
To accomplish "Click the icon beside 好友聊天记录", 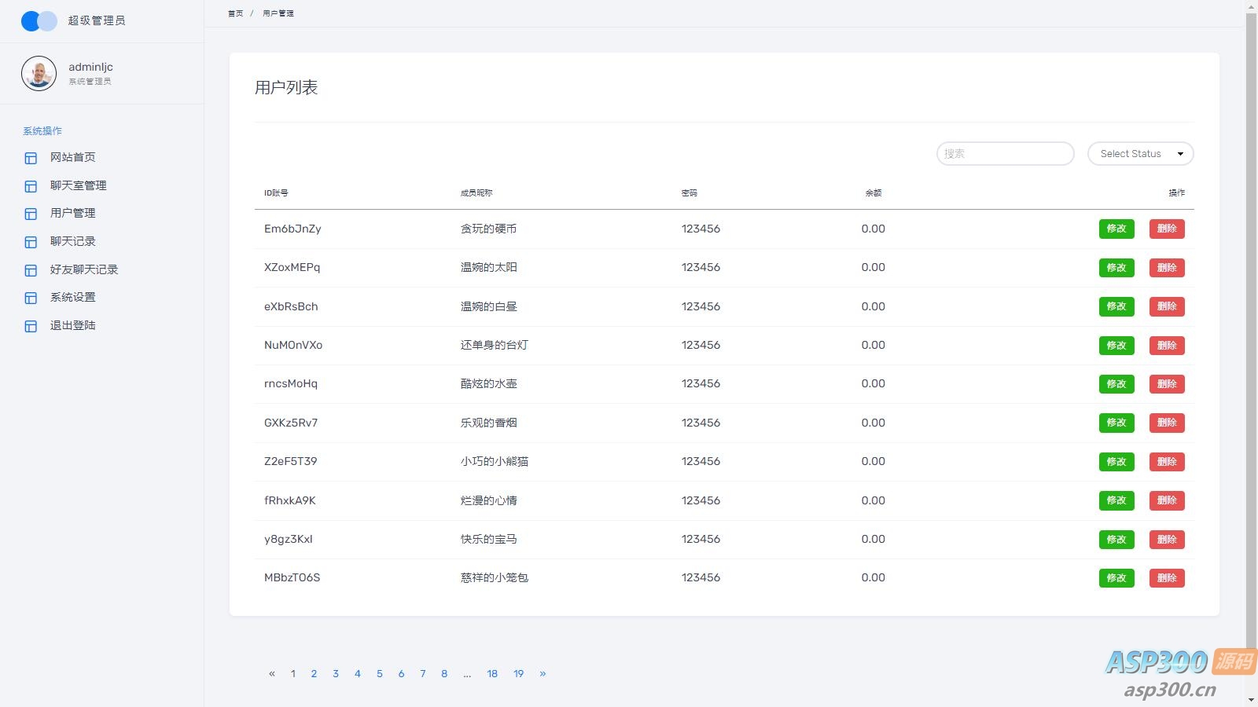I will tap(31, 270).
